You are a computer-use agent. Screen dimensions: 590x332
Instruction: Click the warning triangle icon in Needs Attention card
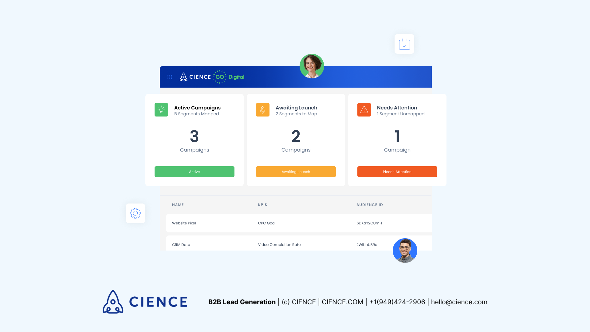pos(364,109)
